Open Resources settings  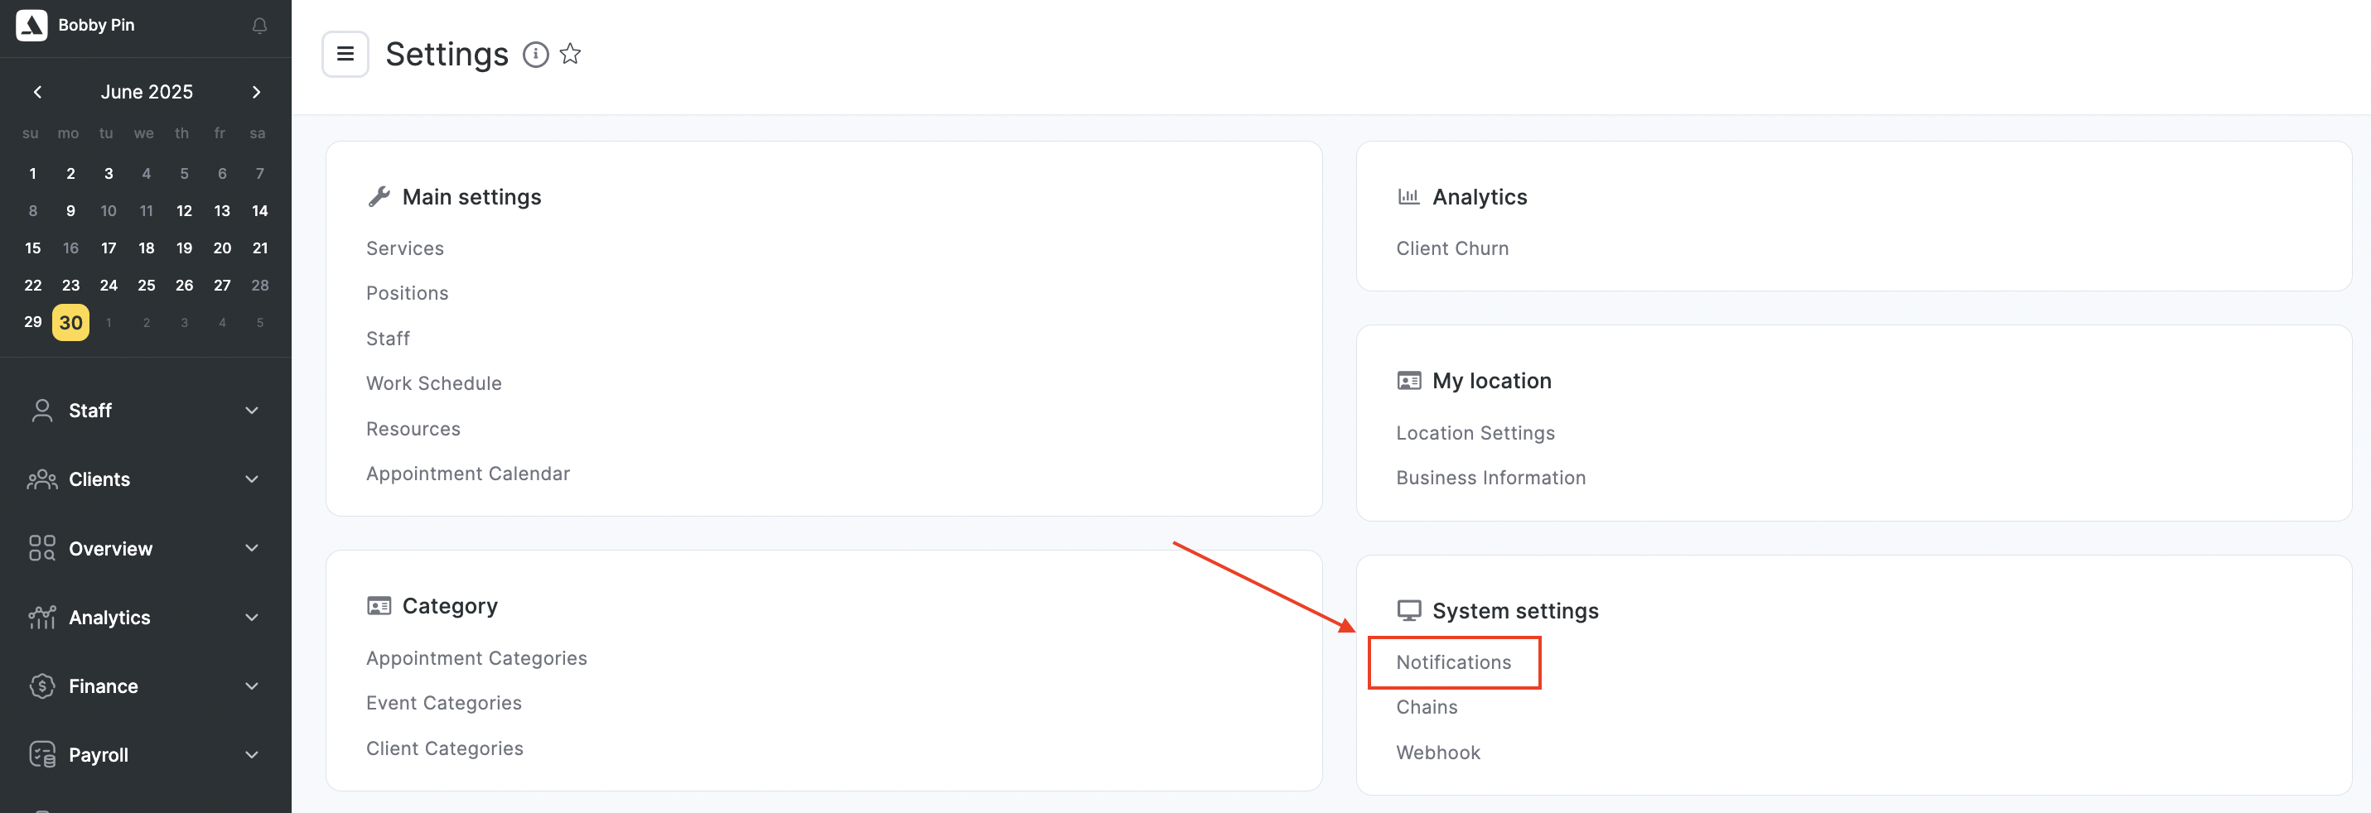point(413,429)
